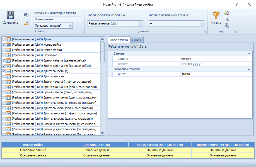Image resolution: width=256 pixels, height=167 pixels.
Task: Click the ab icon of Название field
Action: click(8, 55)
